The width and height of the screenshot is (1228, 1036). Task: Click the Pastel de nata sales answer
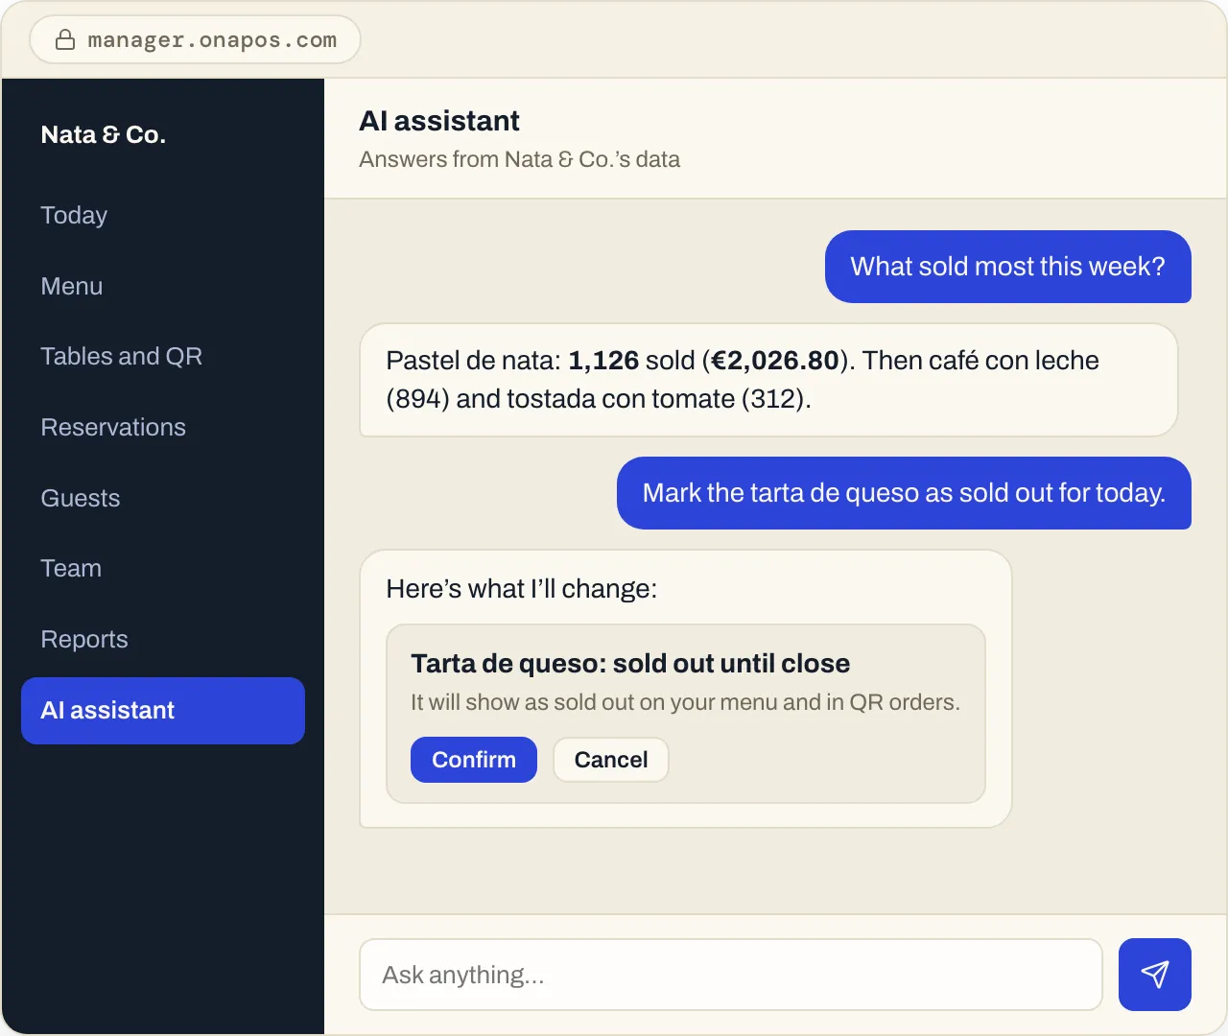pyautogui.click(x=768, y=380)
